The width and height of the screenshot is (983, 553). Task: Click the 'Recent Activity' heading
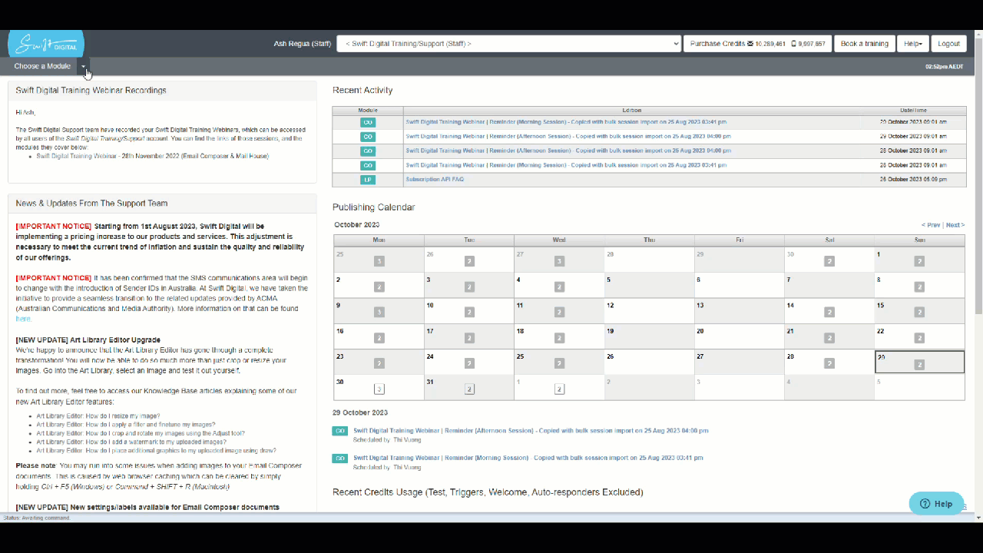click(x=362, y=91)
